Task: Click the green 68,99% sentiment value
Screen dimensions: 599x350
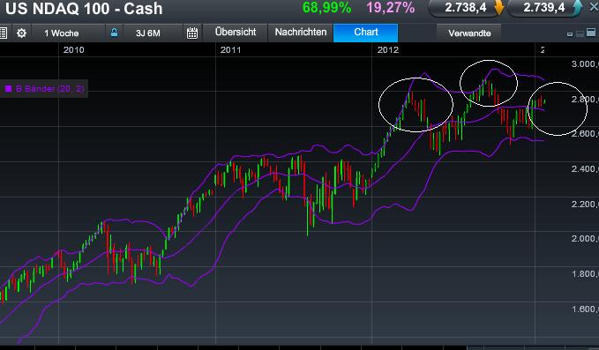Action: (326, 8)
